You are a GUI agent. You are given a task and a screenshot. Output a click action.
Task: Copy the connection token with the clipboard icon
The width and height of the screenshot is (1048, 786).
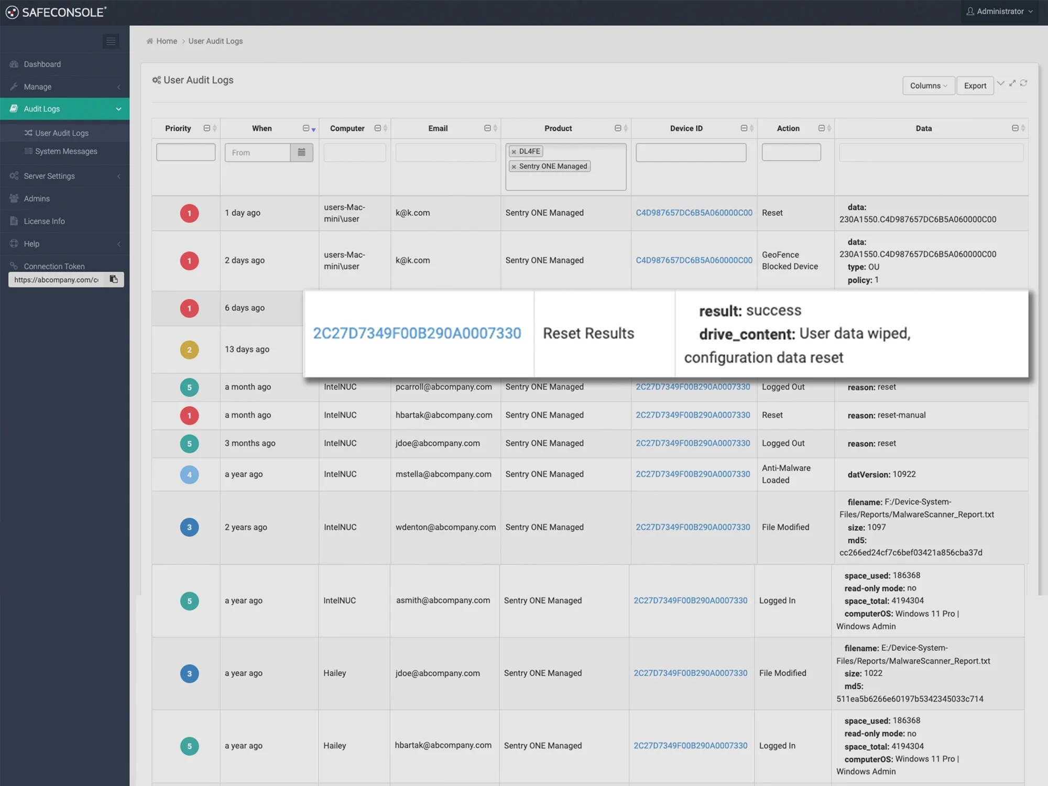point(113,279)
